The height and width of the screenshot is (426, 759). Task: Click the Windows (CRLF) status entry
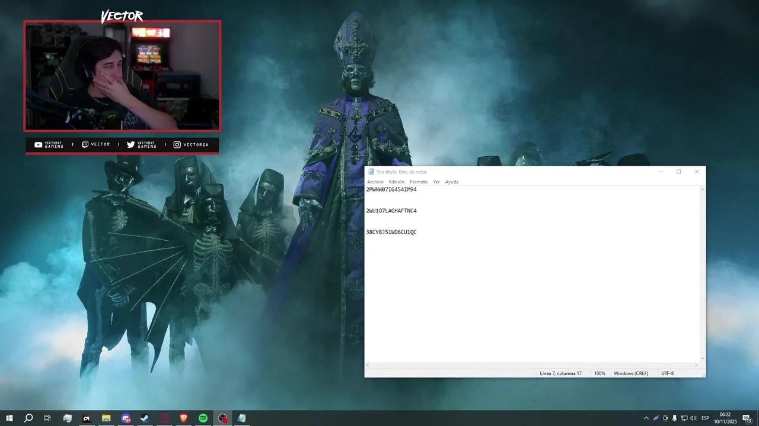[631, 373]
